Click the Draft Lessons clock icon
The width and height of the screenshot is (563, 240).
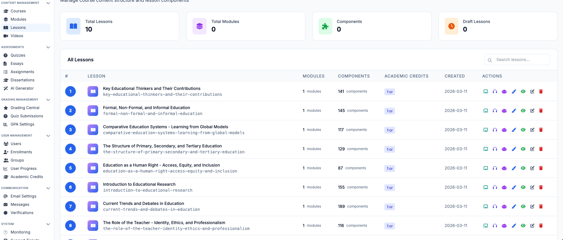[x=451, y=26]
